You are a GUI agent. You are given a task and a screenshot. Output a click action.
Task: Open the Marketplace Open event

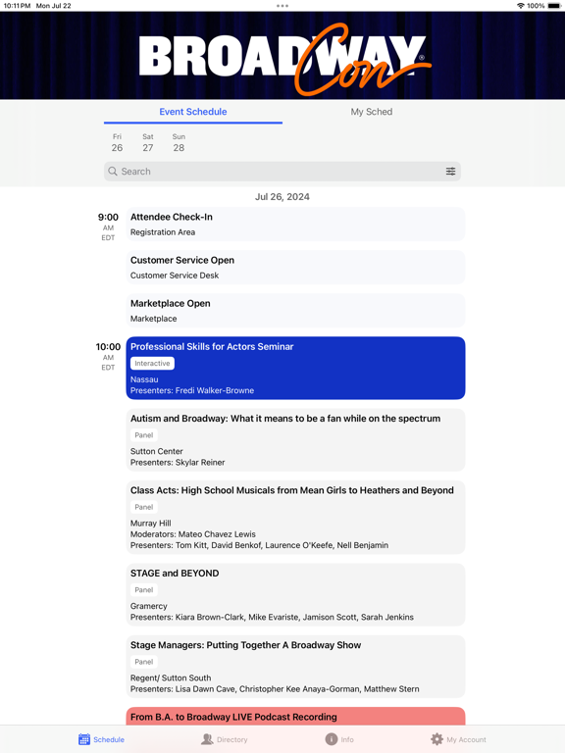tap(295, 311)
